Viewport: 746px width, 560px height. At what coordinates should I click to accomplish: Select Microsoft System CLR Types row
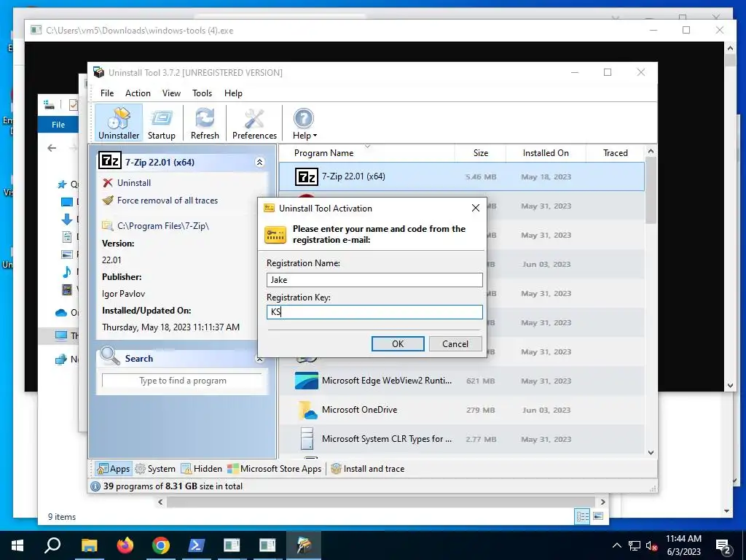point(461,439)
